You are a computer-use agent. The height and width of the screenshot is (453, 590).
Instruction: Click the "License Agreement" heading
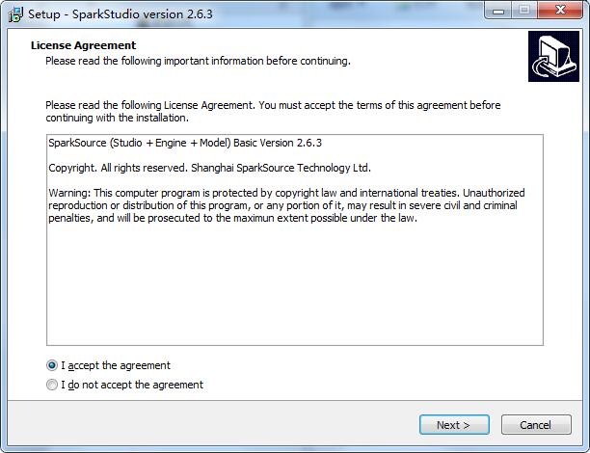pyautogui.click(x=83, y=45)
